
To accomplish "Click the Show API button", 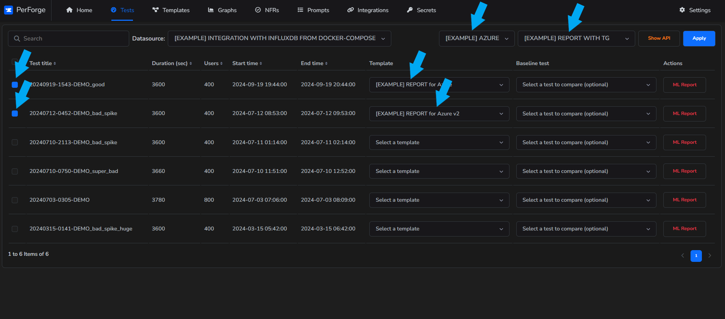I will click(659, 39).
